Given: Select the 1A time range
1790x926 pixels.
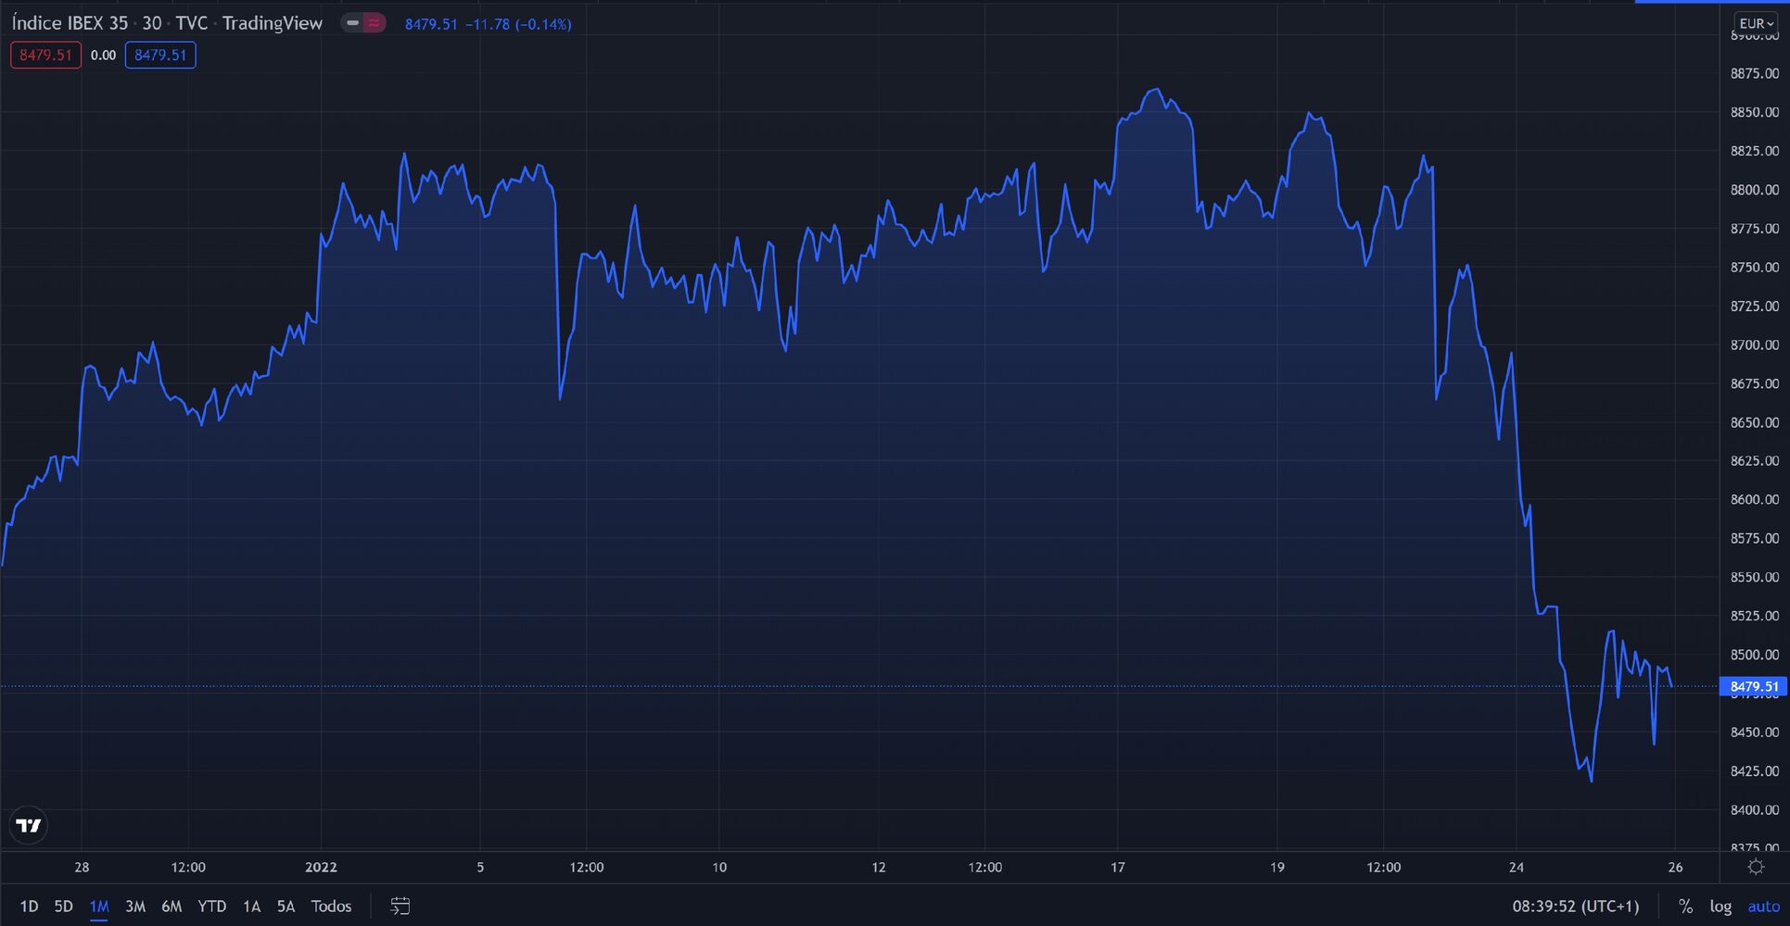Looking at the screenshot, I should [251, 907].
